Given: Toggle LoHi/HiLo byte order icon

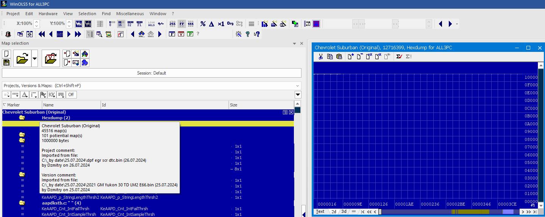Looking at the screenshot, I should pyautogui.click(x=151, y=23).
